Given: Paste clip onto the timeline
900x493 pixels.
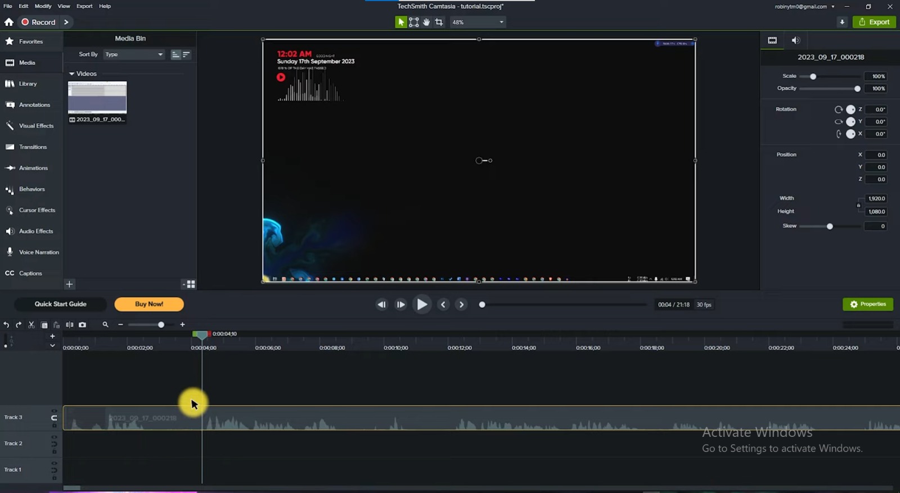Looking at the screenshot, I should tap(56, 325).
